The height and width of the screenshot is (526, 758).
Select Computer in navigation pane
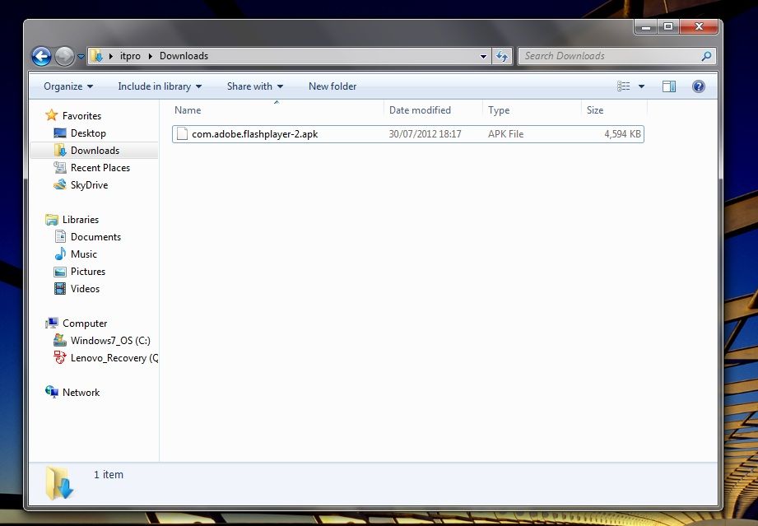point(85,324)
